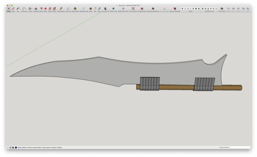Activate the Paint Bucket tool
This screenshot has width=257, height=157.
point(75,9)
